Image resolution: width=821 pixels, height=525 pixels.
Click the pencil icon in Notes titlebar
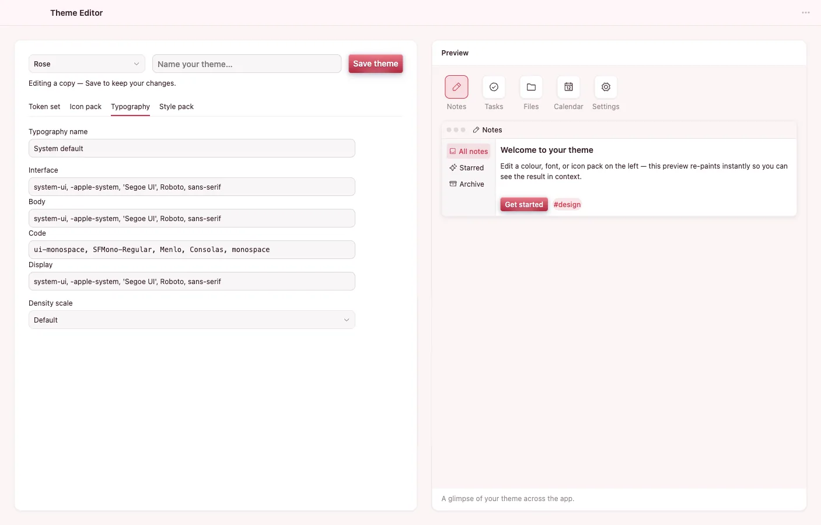[x=476, y=130]
